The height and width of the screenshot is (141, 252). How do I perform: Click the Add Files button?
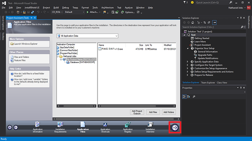tap(153, 112)
